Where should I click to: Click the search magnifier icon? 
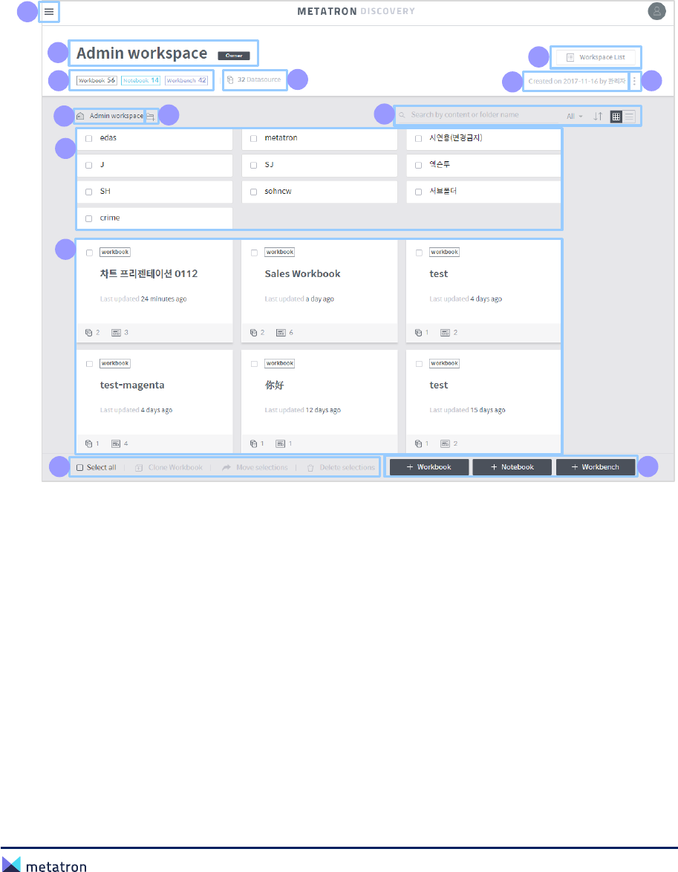(402, 115)
